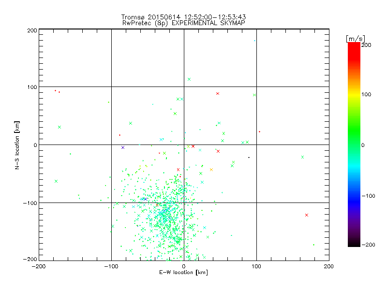387x290 pixels.
Task: Click the orange X marker right of center
Action: 211,170
